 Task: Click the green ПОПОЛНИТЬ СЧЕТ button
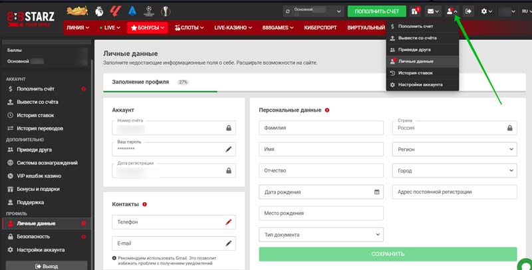(x=376, y=11)
